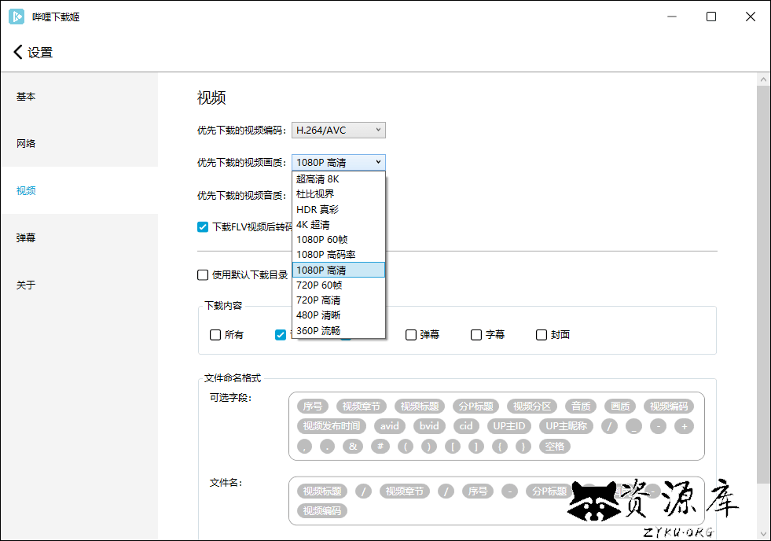Screen dimensions: 771x541
Task: Click the 视频分区 field tag
Action: (x=532, y=407)
